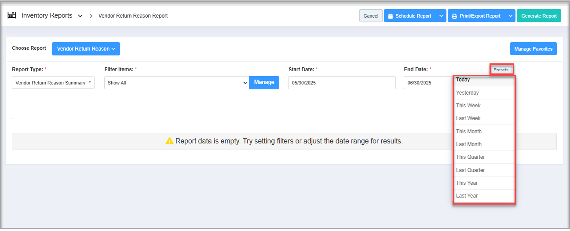Click the Manage button beside Filter Items

[264, 82]
